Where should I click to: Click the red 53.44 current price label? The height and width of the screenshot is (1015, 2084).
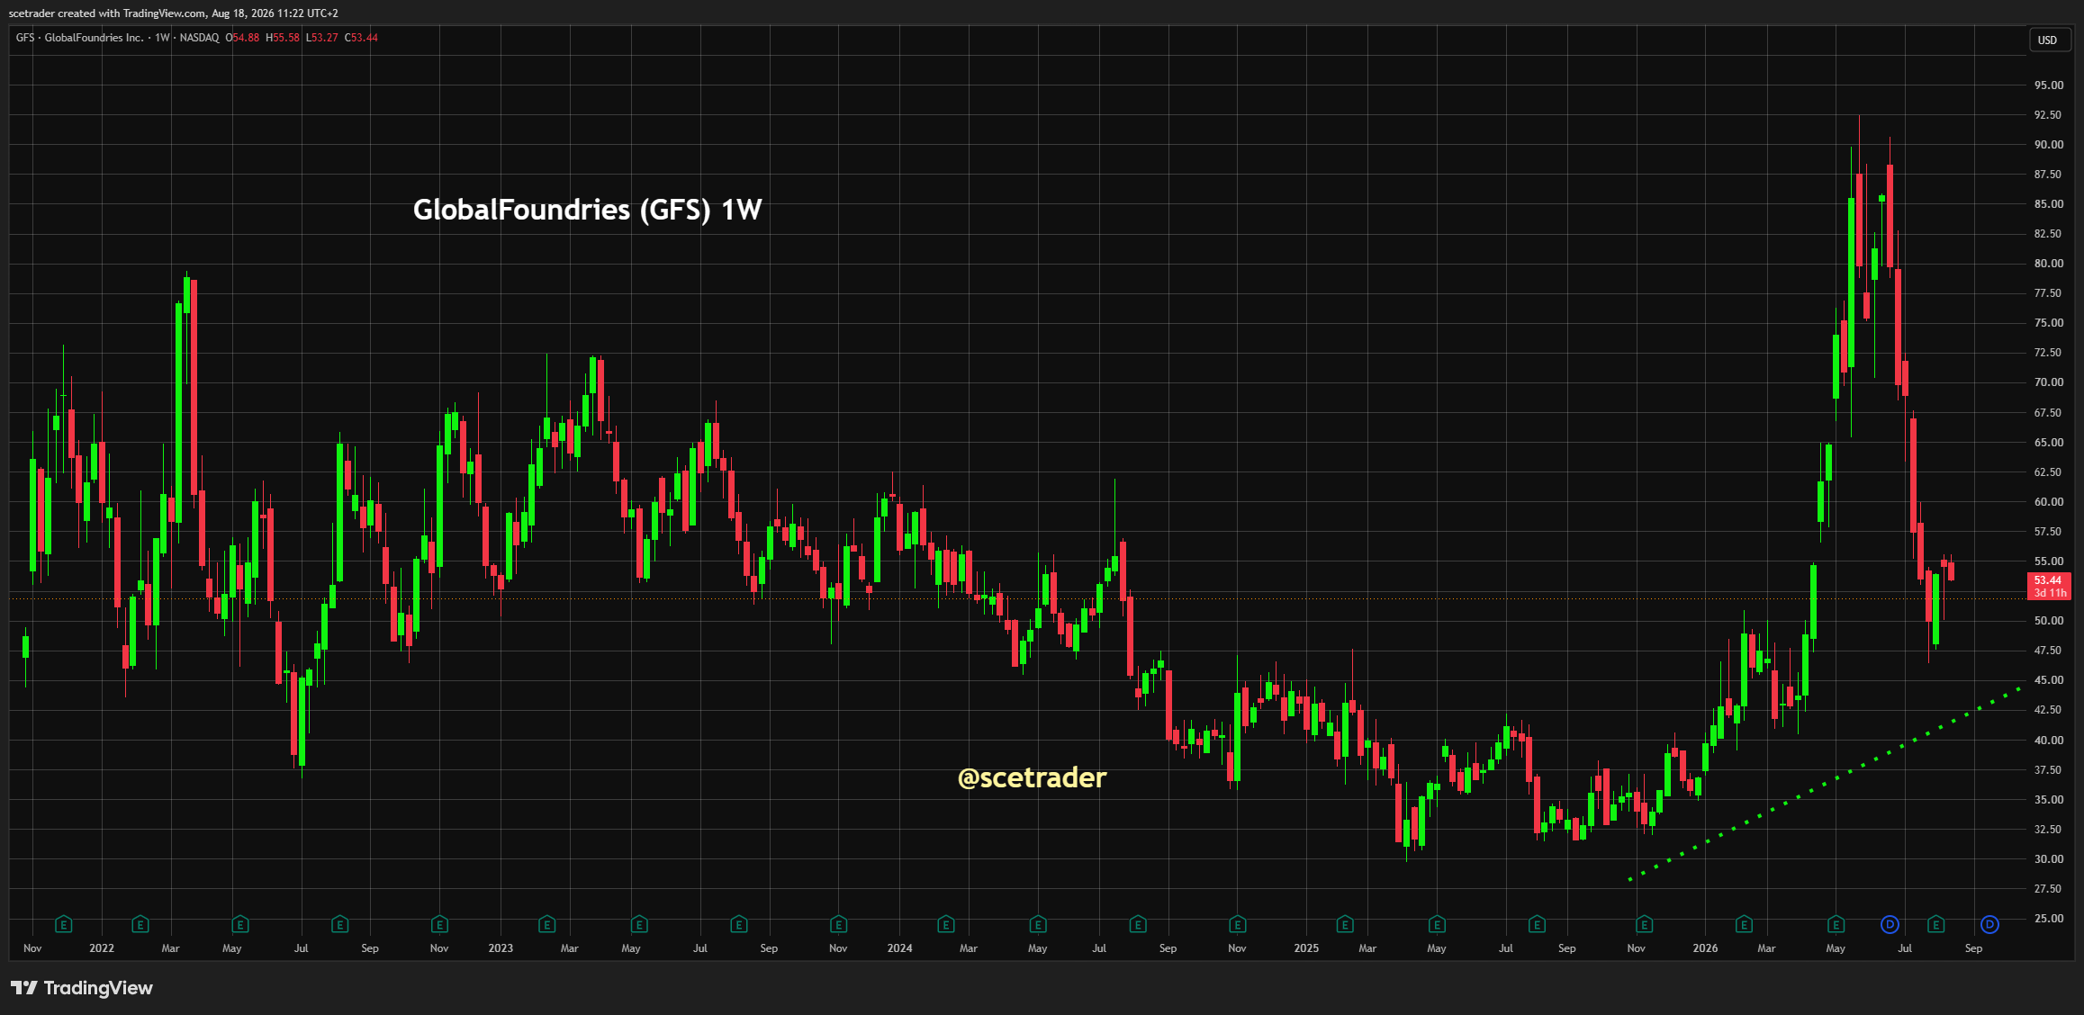(2049, 587)
